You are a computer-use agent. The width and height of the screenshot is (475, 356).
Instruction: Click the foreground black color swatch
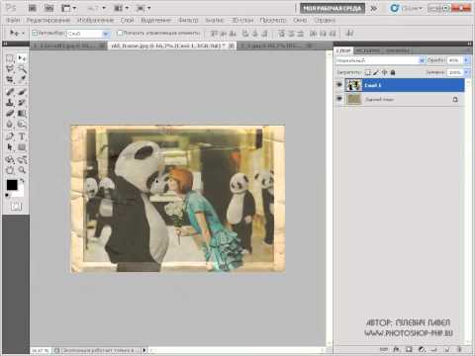tap(12, 185)
